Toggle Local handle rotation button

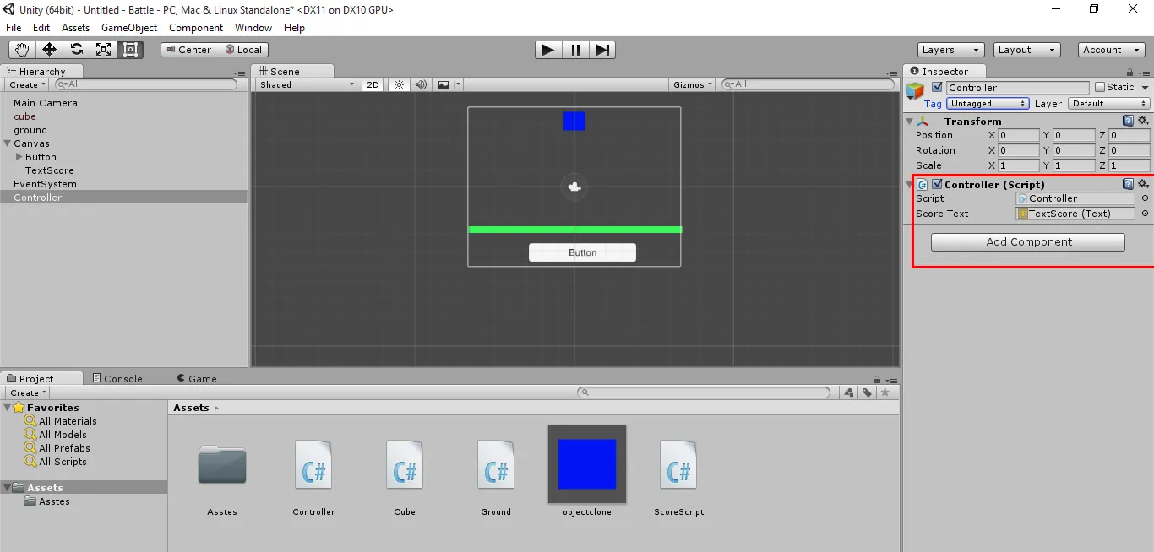coord(242,50)
